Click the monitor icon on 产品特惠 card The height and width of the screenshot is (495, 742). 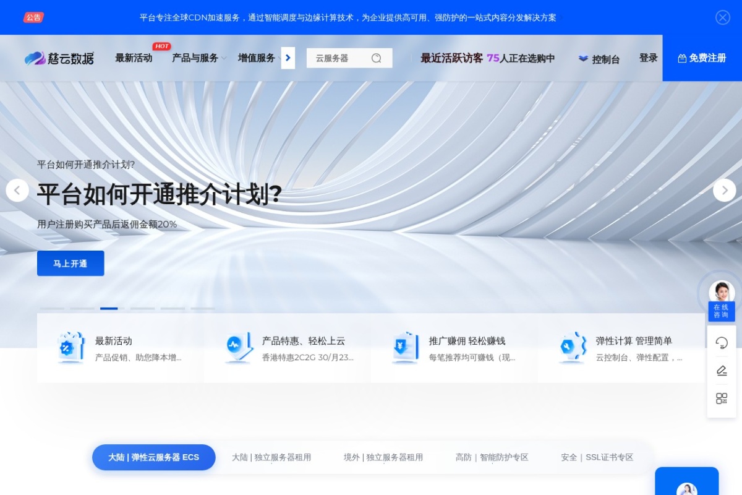coord(237,348)
